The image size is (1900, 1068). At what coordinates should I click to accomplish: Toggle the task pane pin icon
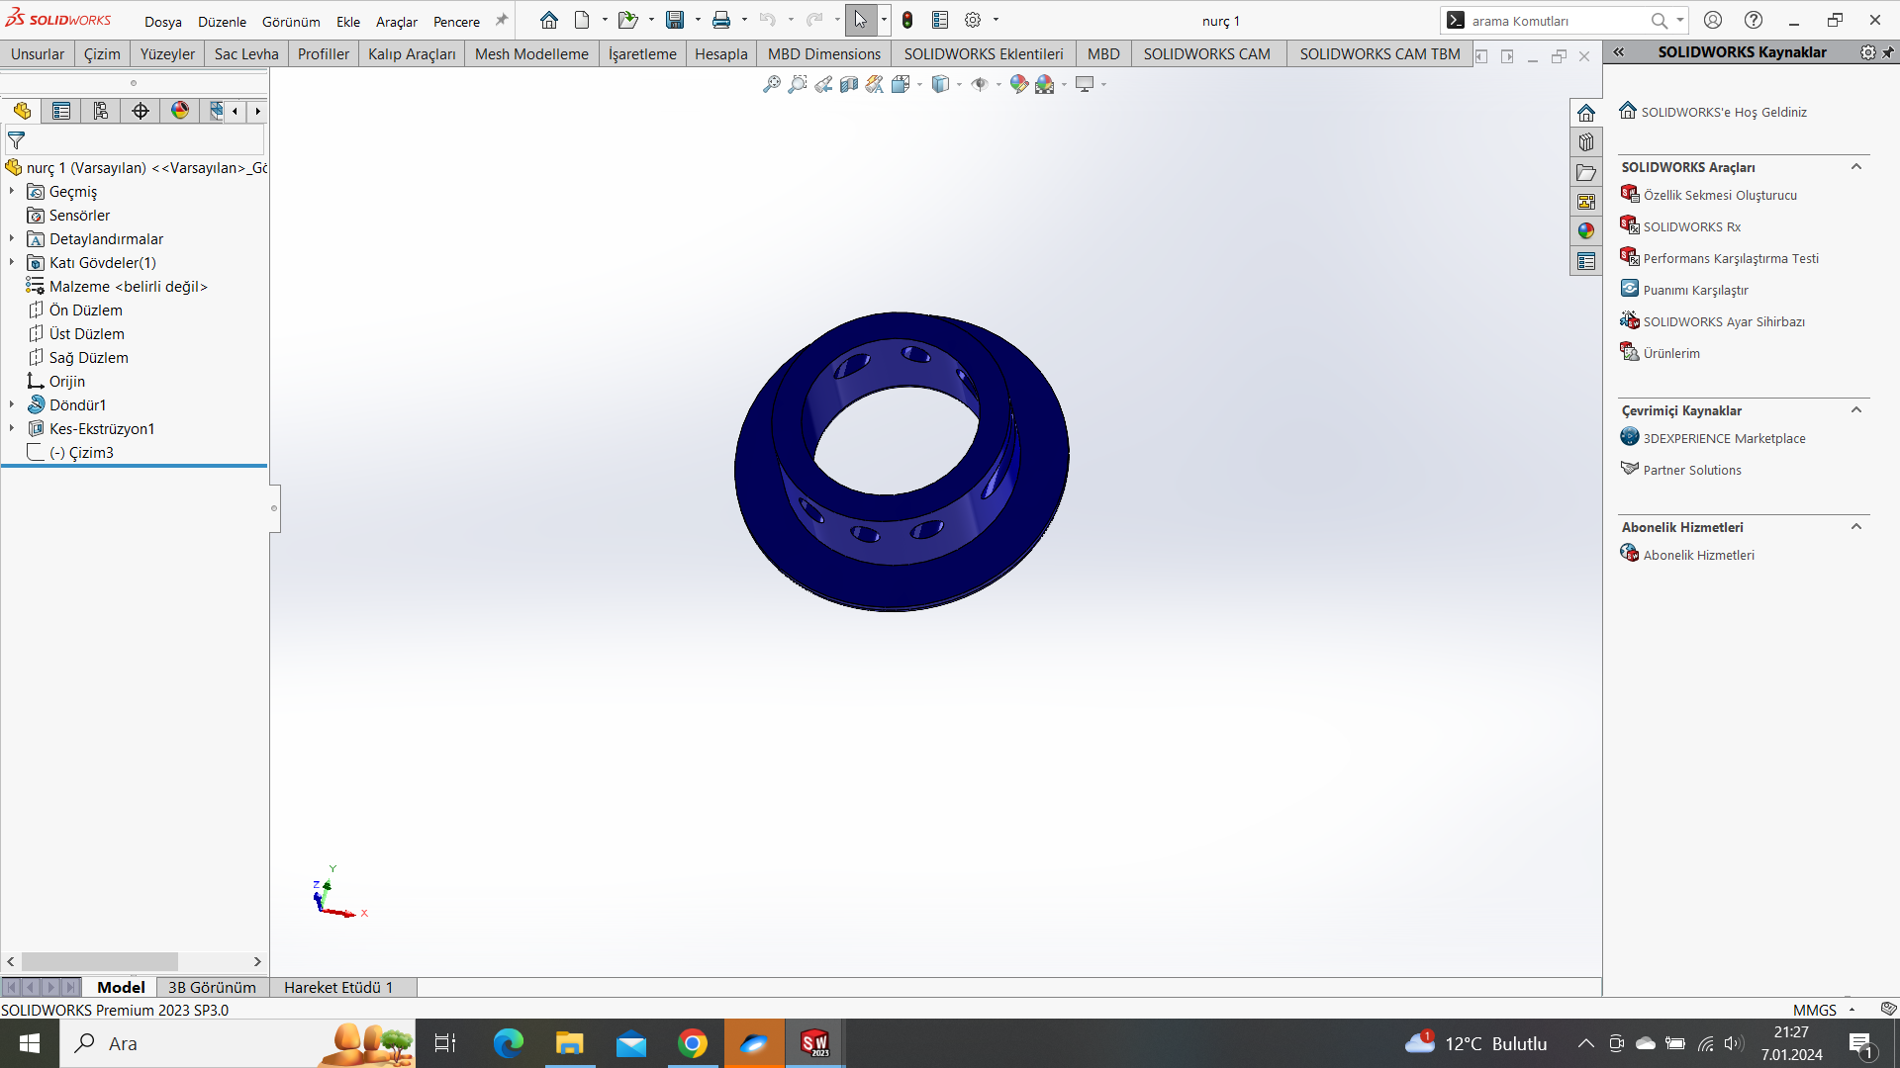tap(1888, 52)
